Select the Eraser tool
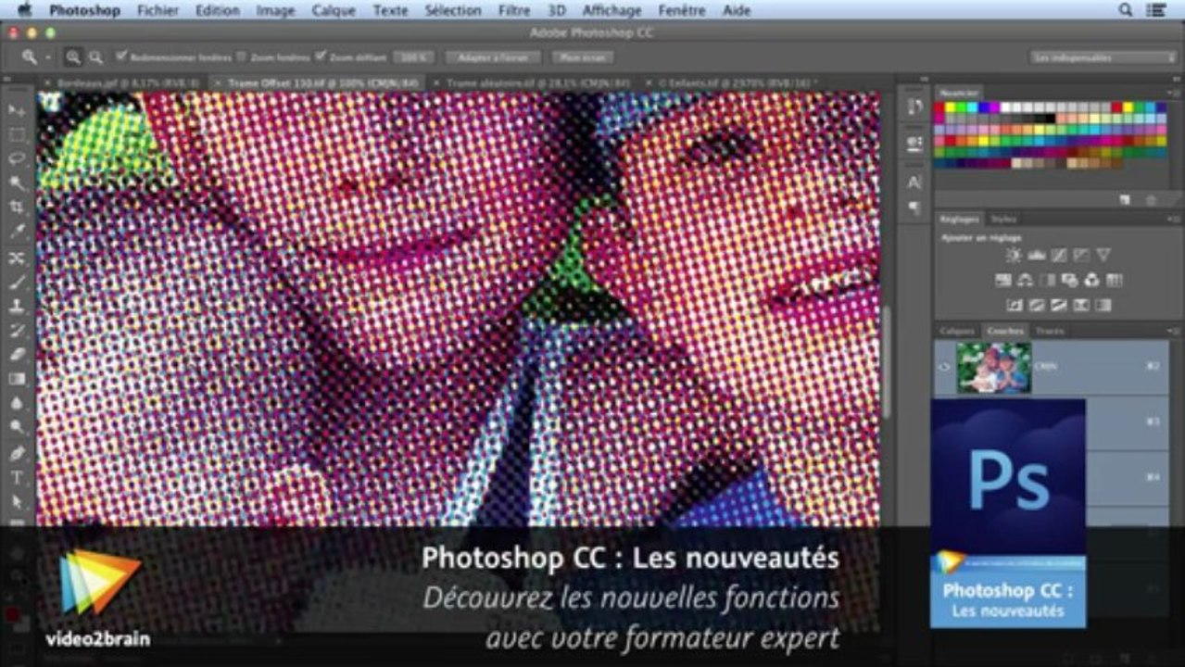The image size is (1185, 667). pyautogui.click(x=17, y=354)
